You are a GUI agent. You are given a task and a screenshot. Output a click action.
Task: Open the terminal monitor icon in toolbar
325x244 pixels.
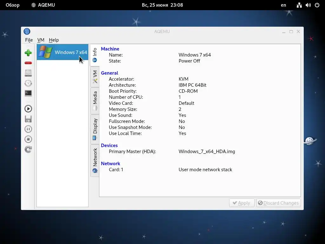(x=28, y=93)
